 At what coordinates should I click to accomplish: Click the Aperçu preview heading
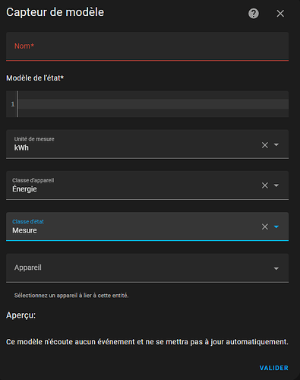coord(21,315)
